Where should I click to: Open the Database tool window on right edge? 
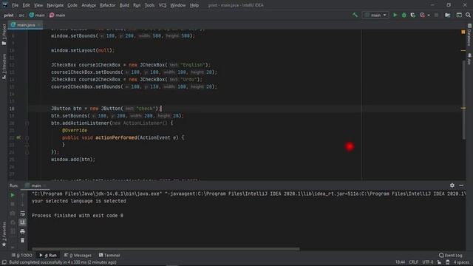[x=469, y=35]
